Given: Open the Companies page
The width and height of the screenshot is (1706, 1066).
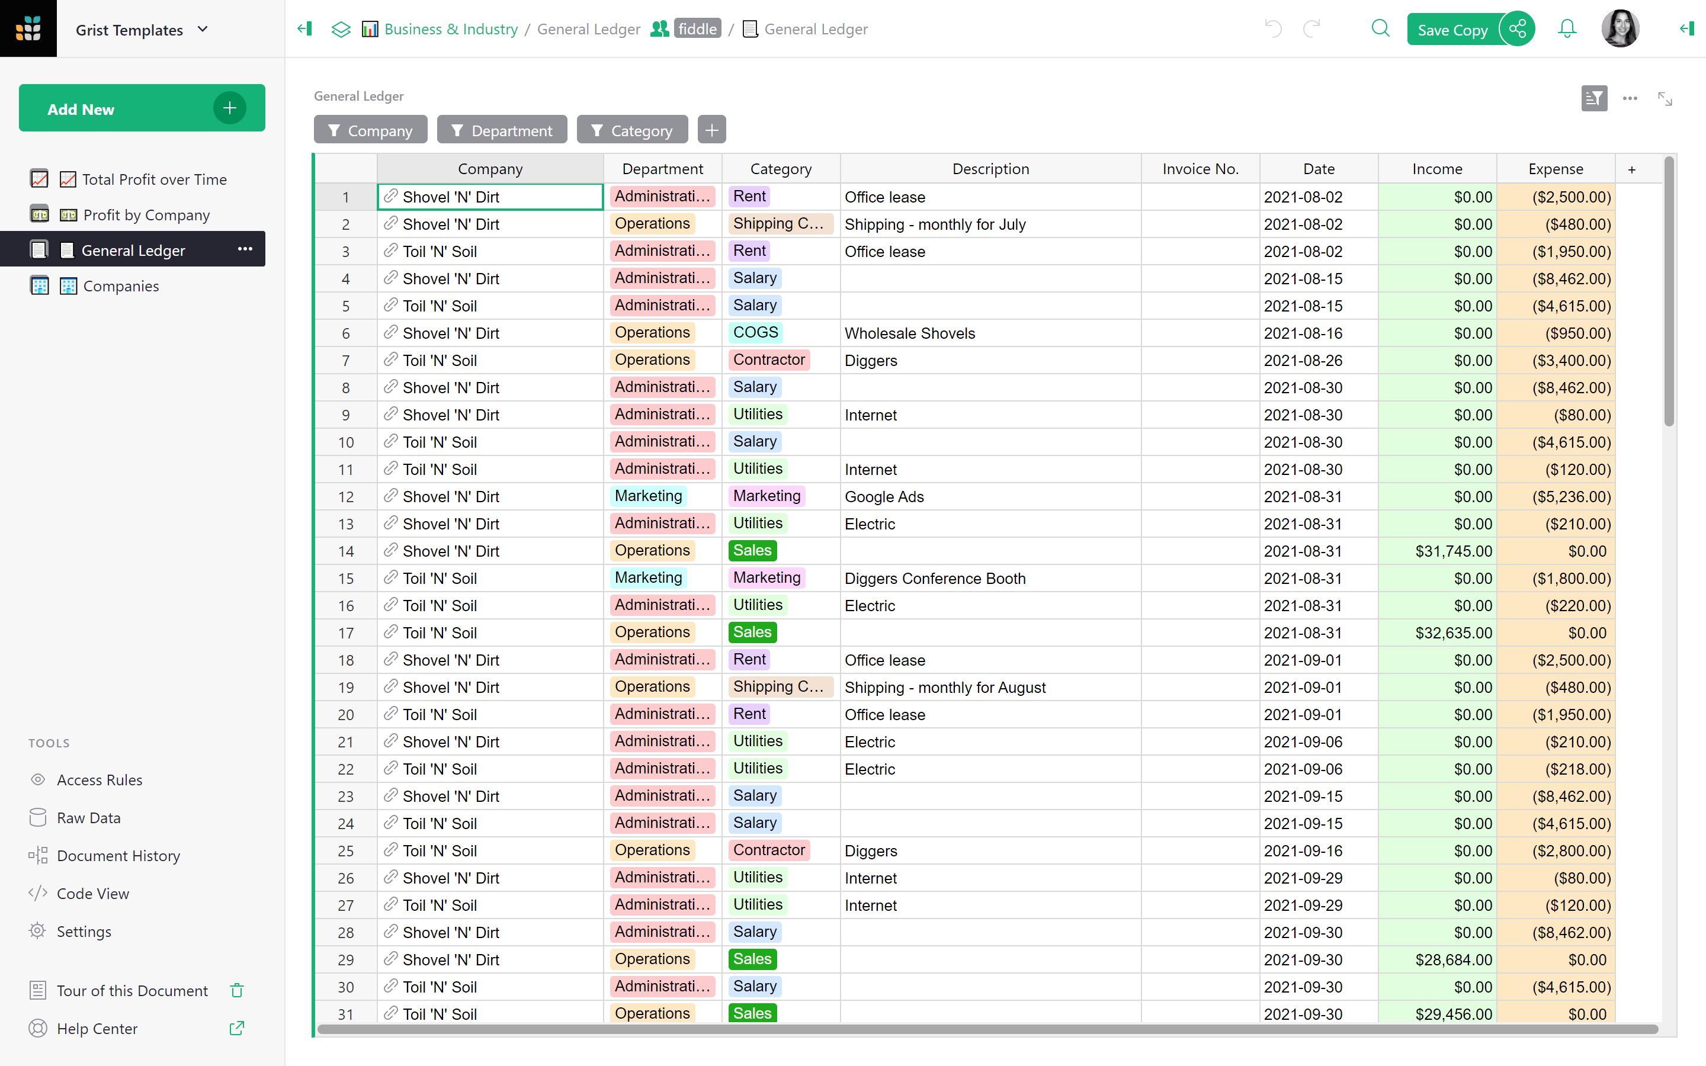Looking at the screenshot, I should click(x=121, y=286).
